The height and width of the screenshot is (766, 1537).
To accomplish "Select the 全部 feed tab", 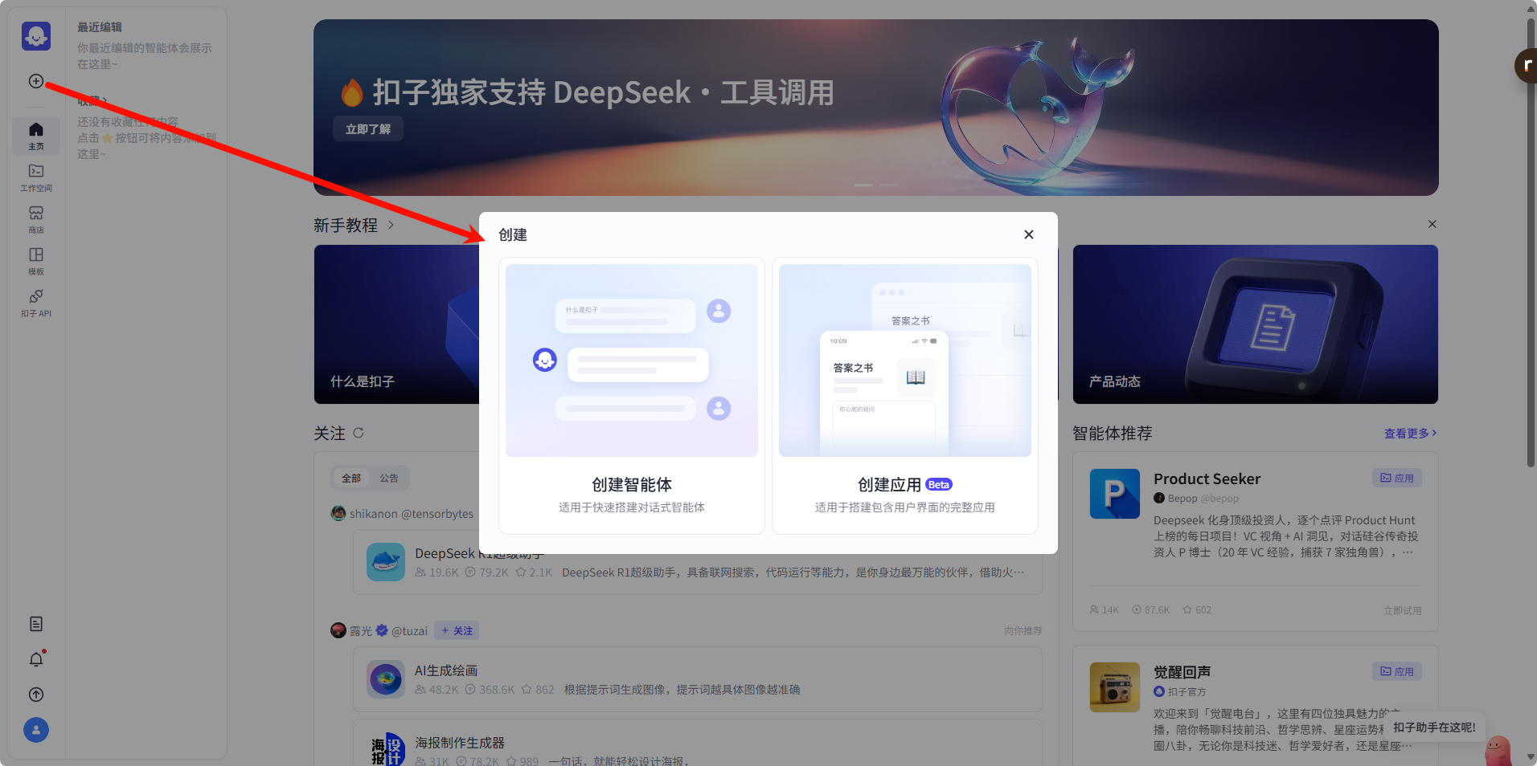I will pyautogui.click(x=351, y=478).
